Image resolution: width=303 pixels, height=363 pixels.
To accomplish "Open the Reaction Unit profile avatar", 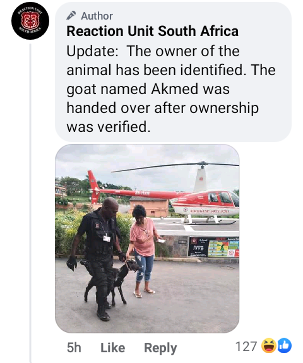I will click(x=30, y=21).
